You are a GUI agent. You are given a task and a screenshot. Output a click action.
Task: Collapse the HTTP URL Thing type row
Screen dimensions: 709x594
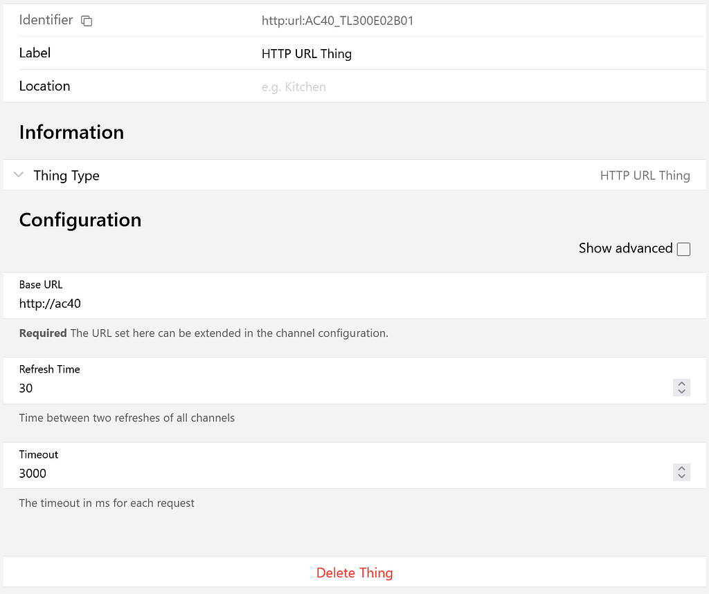click(18, 175)
